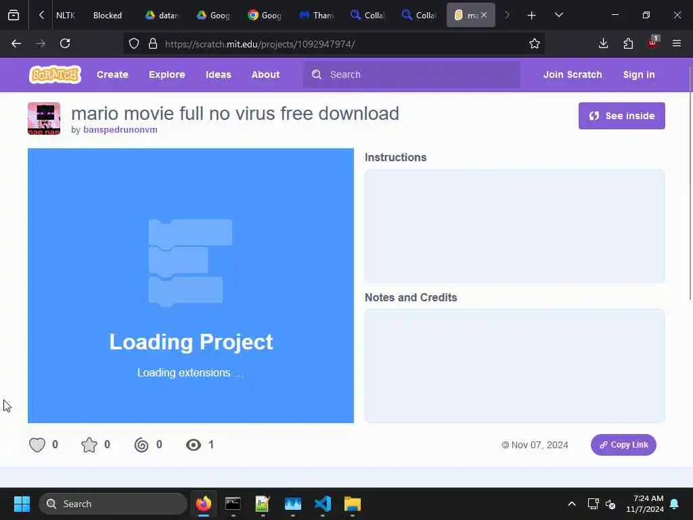
Task: Open the extensions puzzle icon
Action: [628, 43]
